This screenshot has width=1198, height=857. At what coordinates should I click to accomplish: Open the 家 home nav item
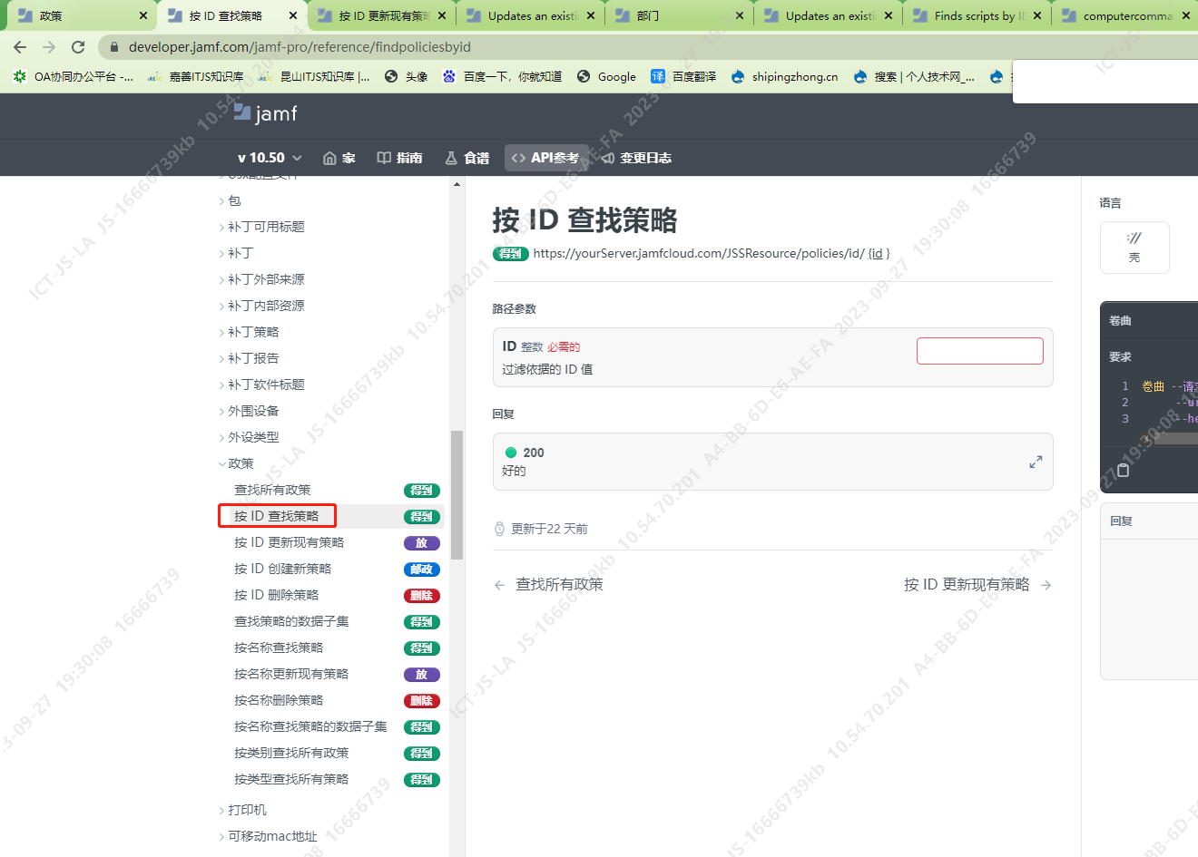coord(339,158)
